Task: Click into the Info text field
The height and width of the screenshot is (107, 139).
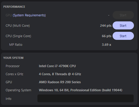Action: (x=86, y=98)
